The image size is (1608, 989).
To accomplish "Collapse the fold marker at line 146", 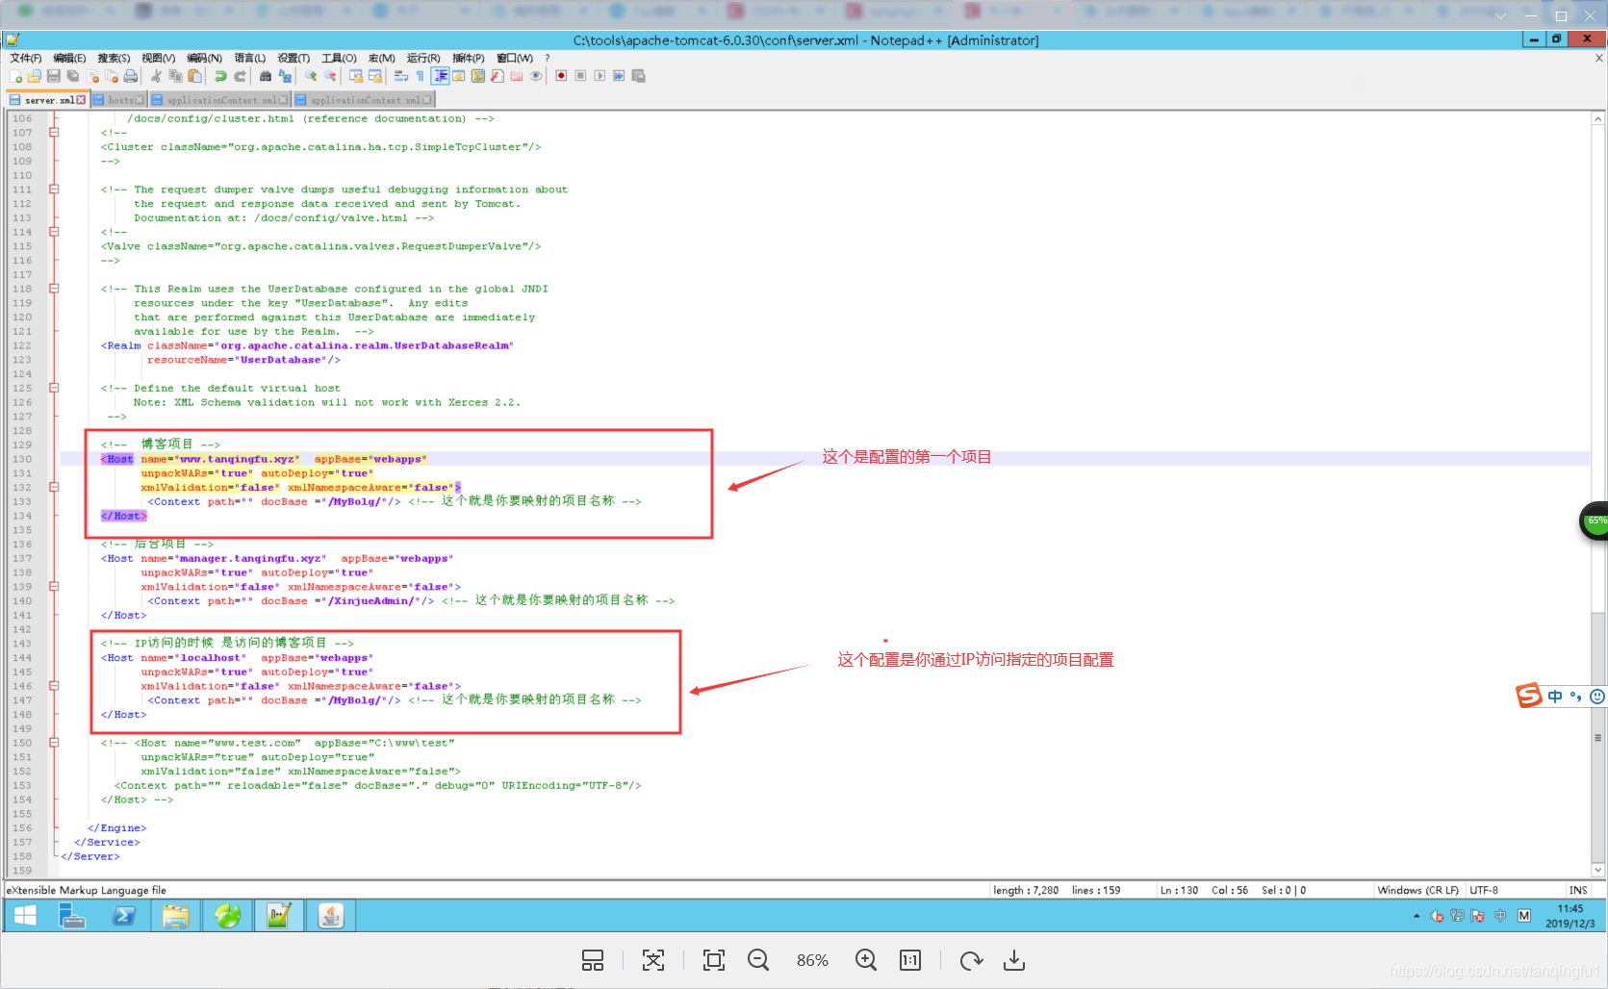I will 54,686.
